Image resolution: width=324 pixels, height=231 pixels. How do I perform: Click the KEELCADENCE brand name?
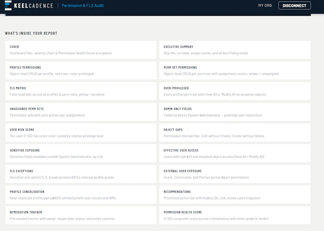pos(34,6)
